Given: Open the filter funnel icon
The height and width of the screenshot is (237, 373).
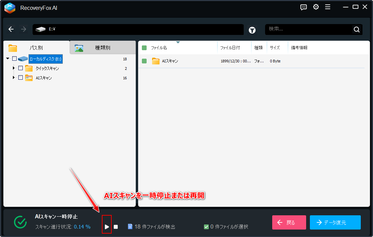Looking at the screenshot, I should click(x=252, y=30).
